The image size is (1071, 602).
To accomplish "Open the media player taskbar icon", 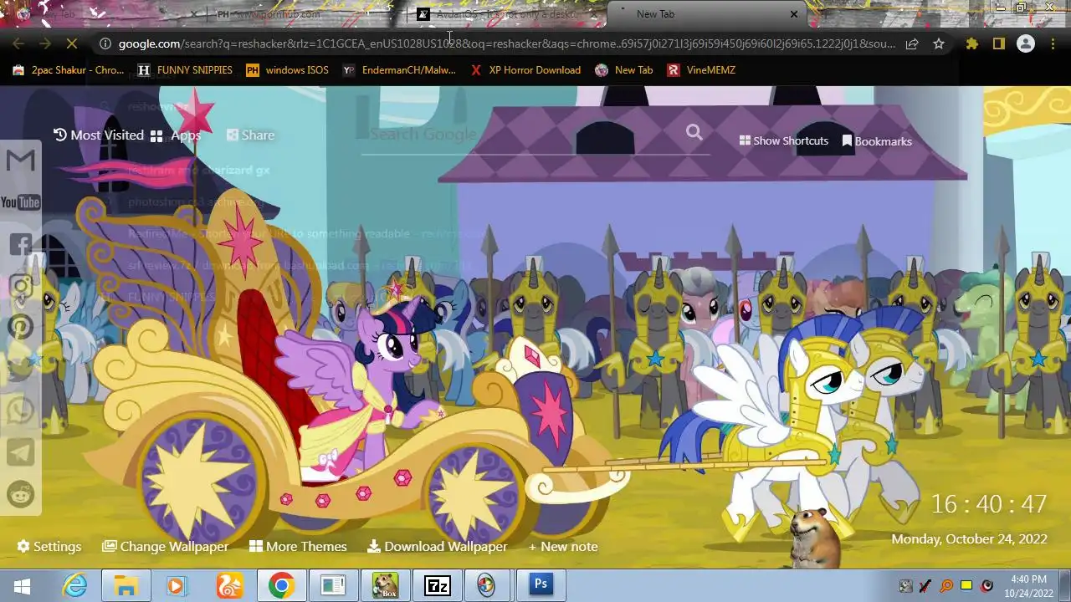I will pyautogui.click(x=177, y=585).
